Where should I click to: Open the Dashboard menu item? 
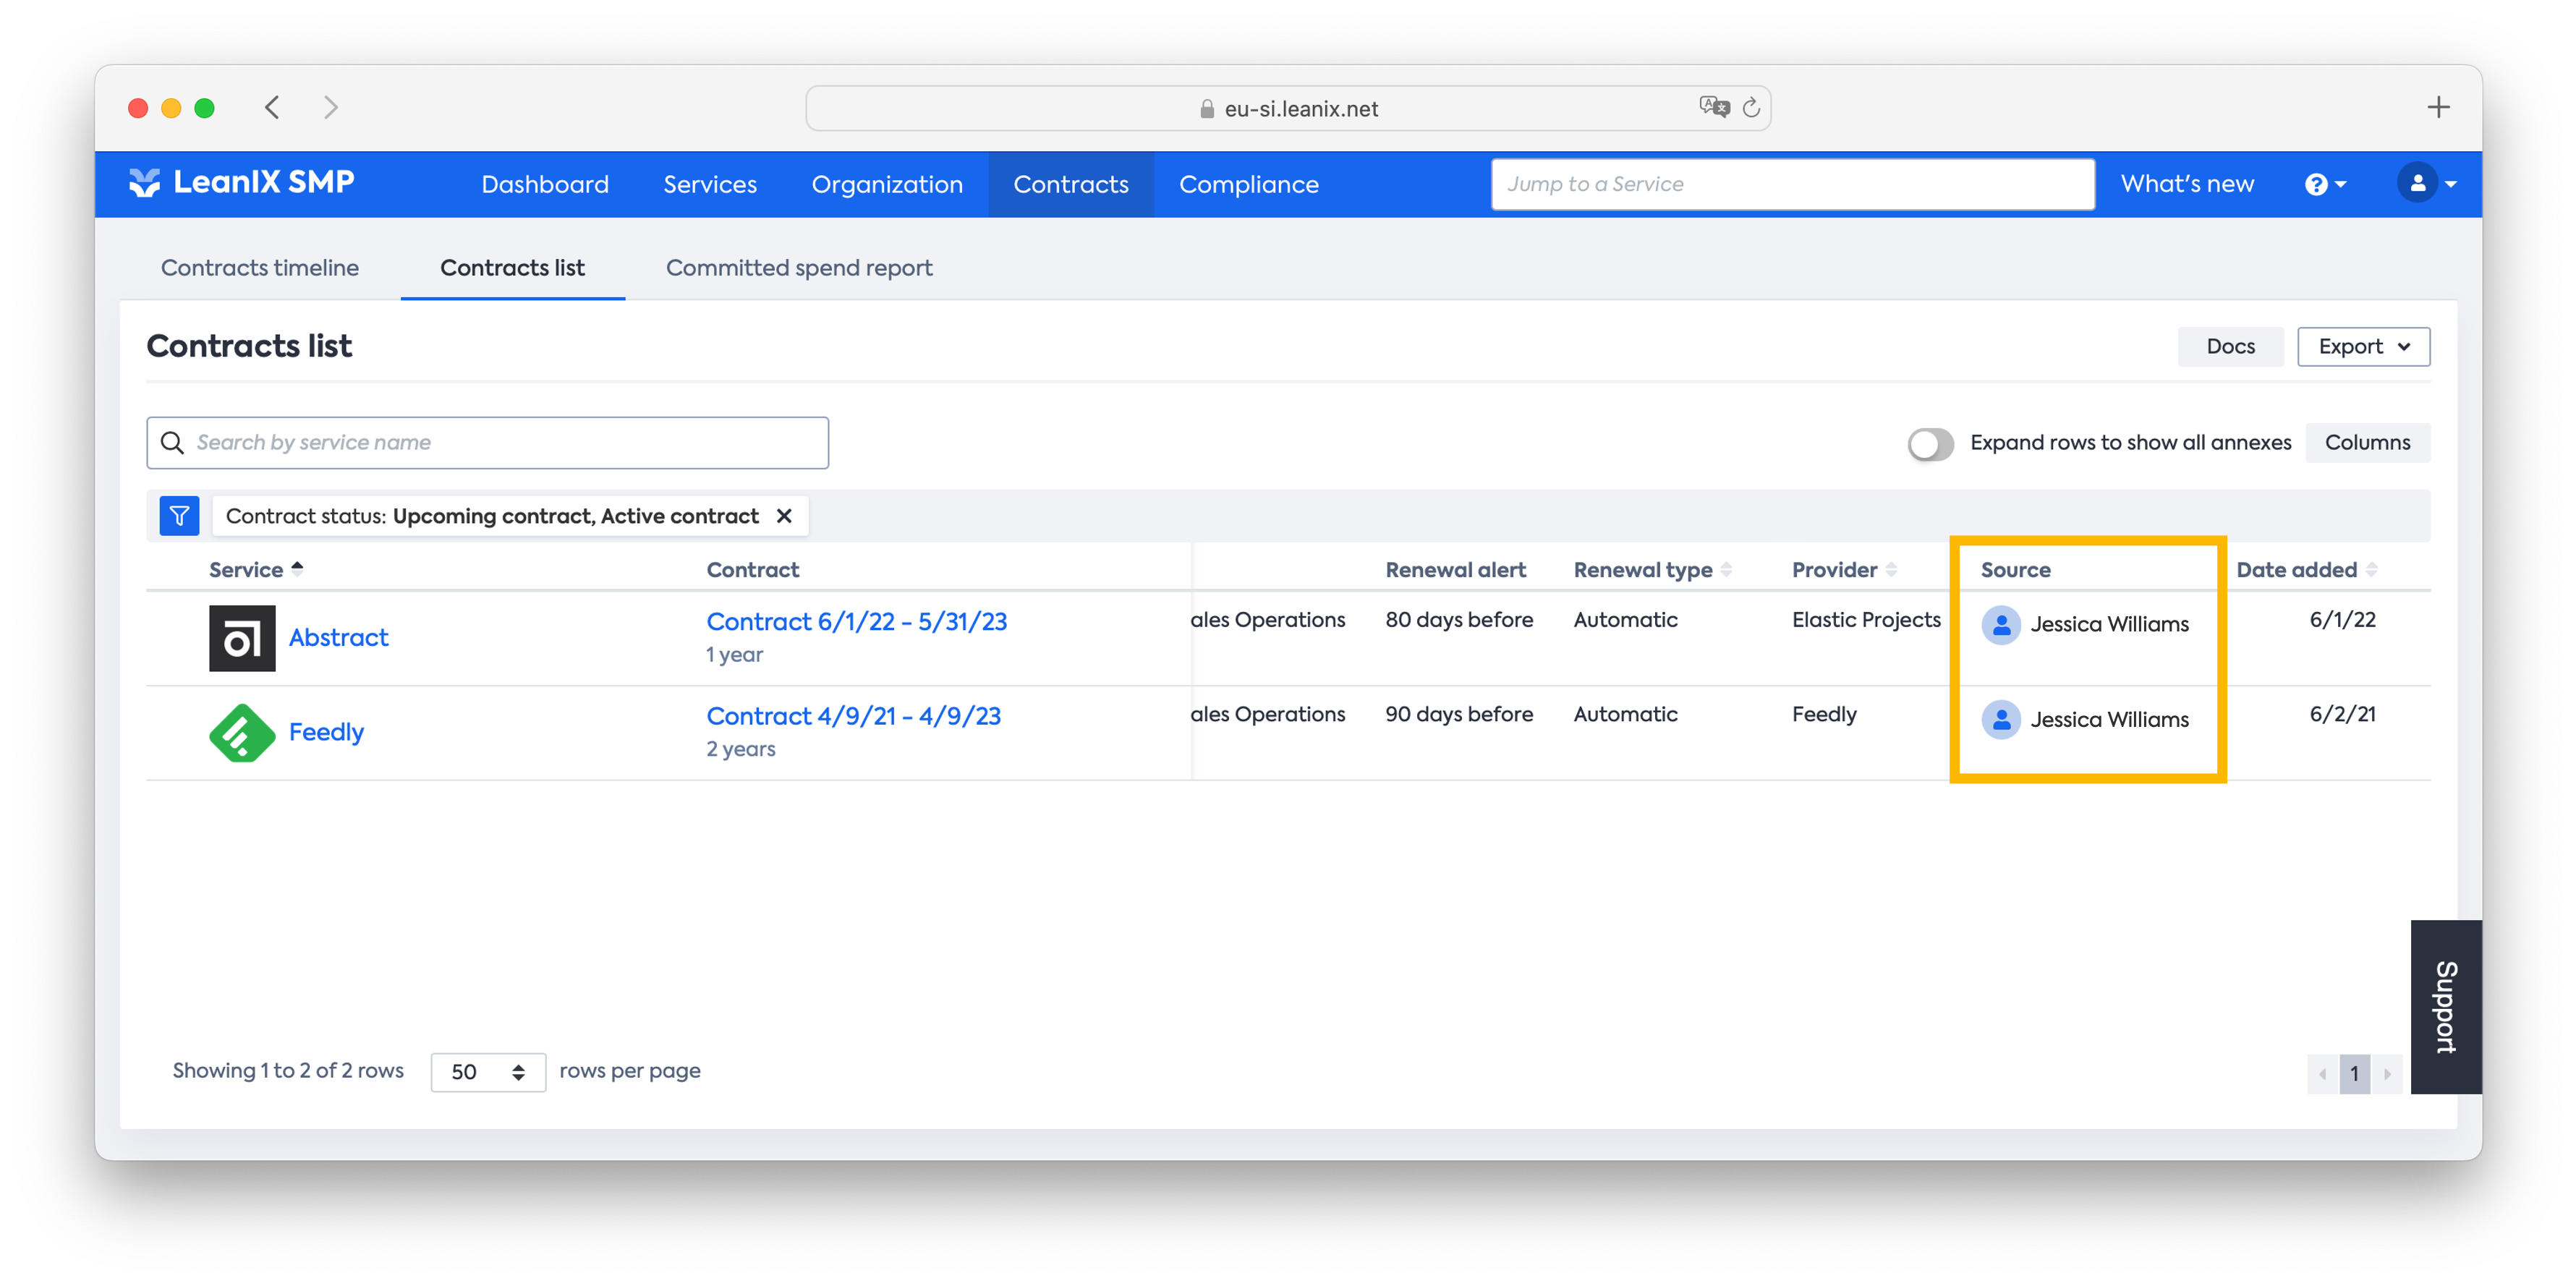click(545, 184)
